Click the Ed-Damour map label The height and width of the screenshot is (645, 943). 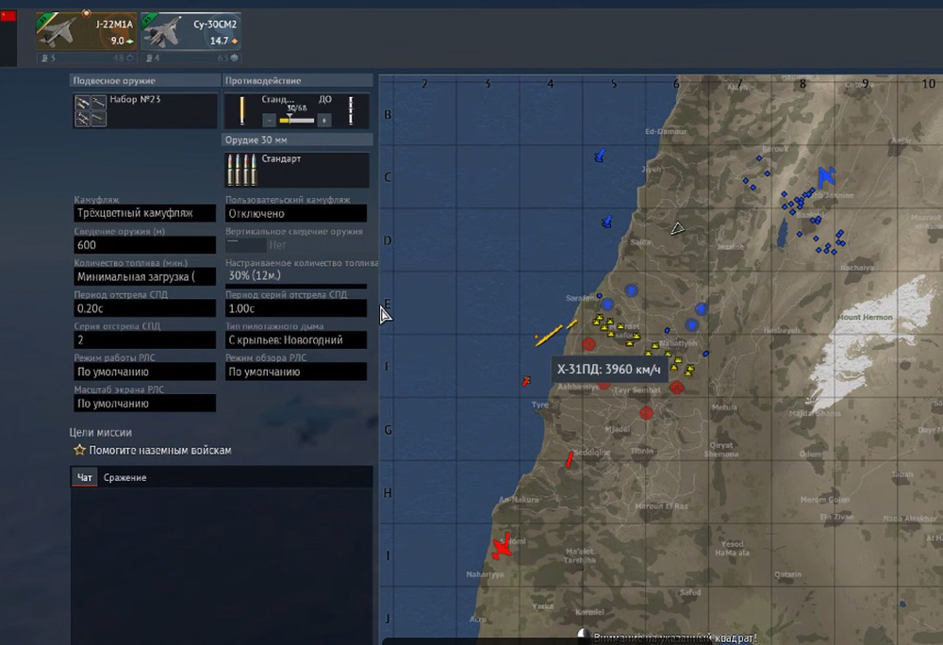click(x=666, y=131)
